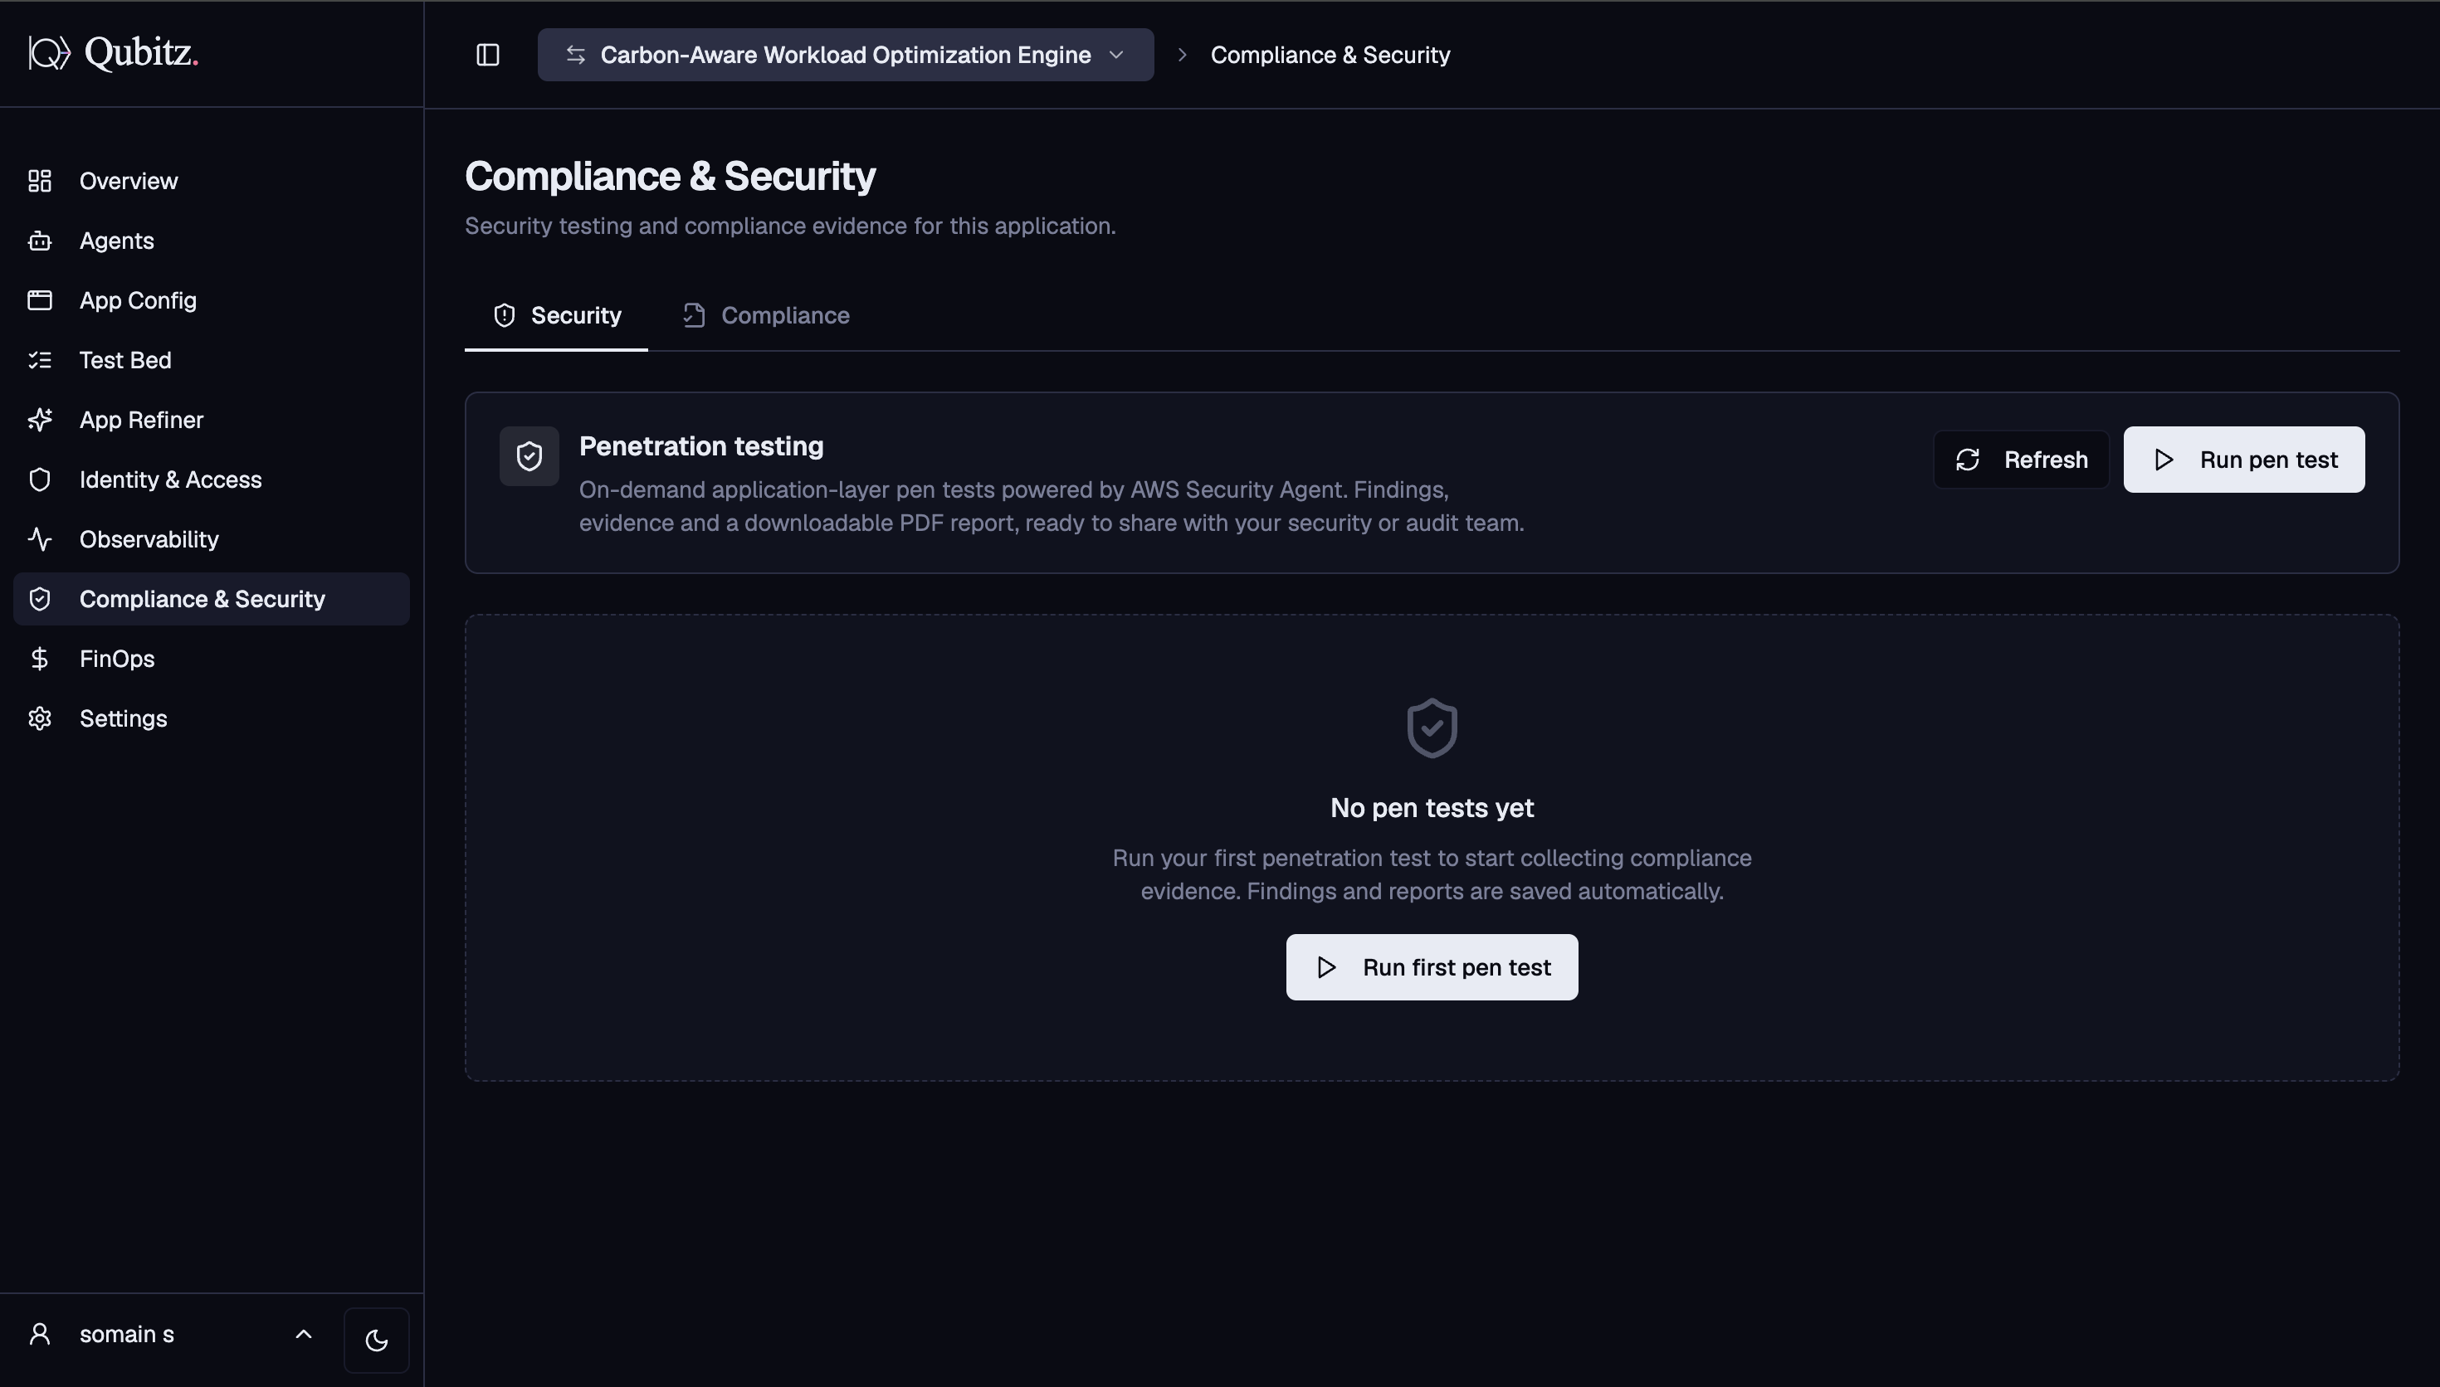Click the Refresh button
Screen dimensions: 2440x1387
(2021, 460)
